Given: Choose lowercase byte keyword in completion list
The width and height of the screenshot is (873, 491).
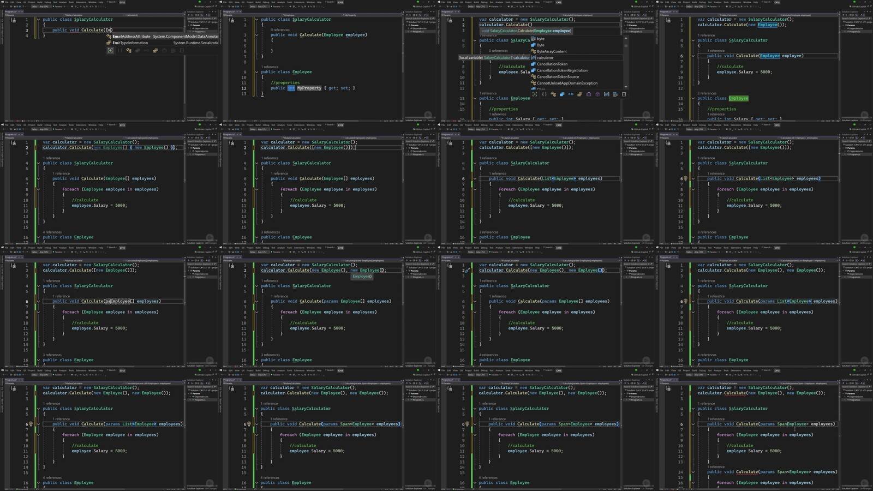Looking at the screenshot, I should click(576, 39).
